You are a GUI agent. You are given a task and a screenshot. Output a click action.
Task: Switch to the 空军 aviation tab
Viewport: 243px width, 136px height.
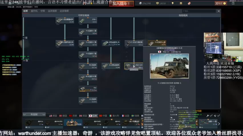[x=43, y=11]
